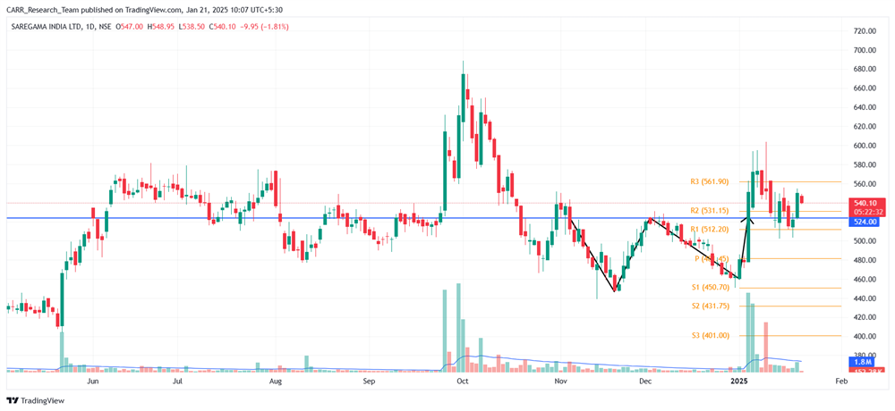Image resolution: width=895 pixels, height=411 pixels.
Task: Click the TradingView logo at bottom left
Action: [x=36, y=401]
